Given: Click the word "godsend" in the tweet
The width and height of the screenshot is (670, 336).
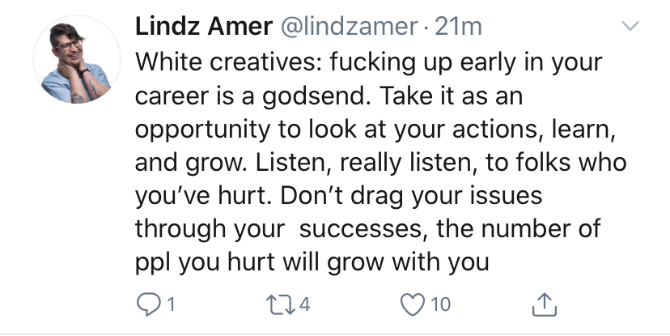Looking at the screenshot, I should coord(316,96).
